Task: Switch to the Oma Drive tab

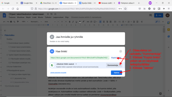Action: (x=48, y=3)
